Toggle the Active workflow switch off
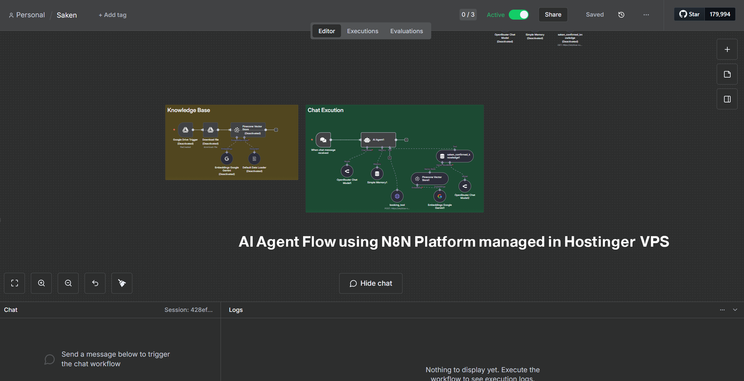 pos(518,15)
